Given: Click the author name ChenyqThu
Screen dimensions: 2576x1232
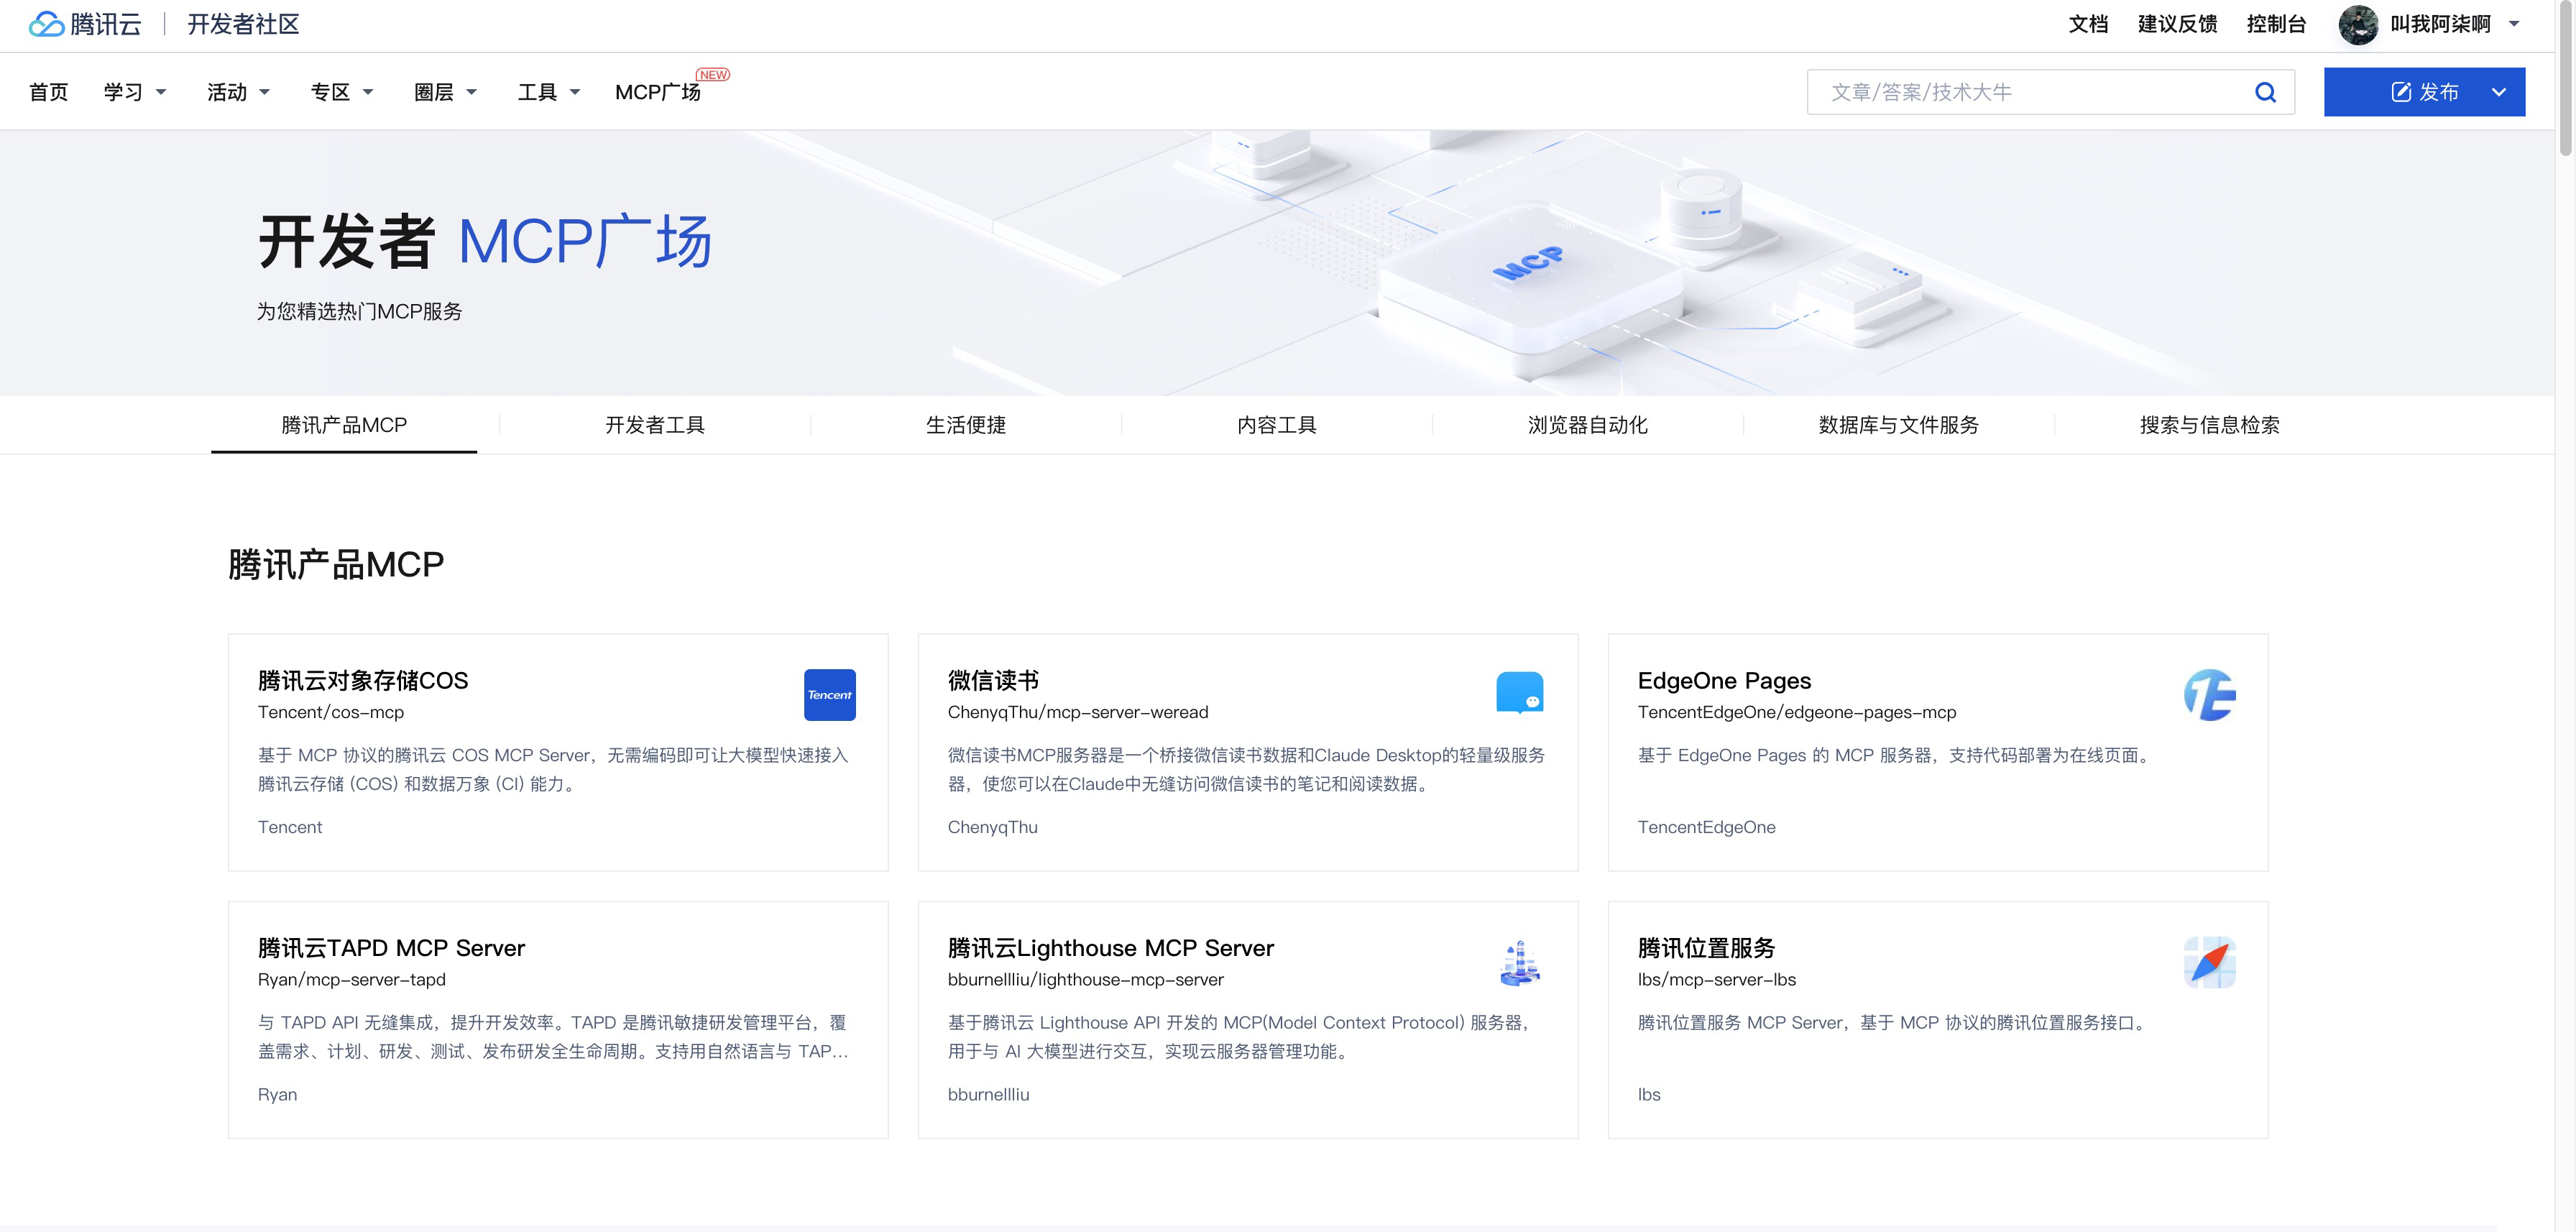Looking at the screenshot, I should coord(993,827).
